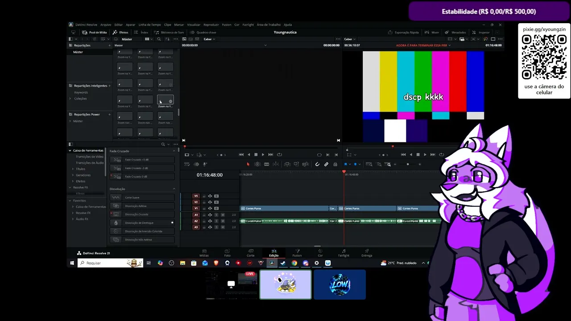This screenshot has height=321, width=571.
Task: Toggle timeline Snapping magnet
Action: 318,164
